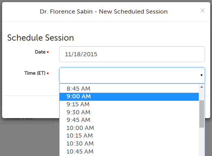Select 8:45 AM from the time list
Viewport: 212px width, 156px height.
[x=79, y=89]
